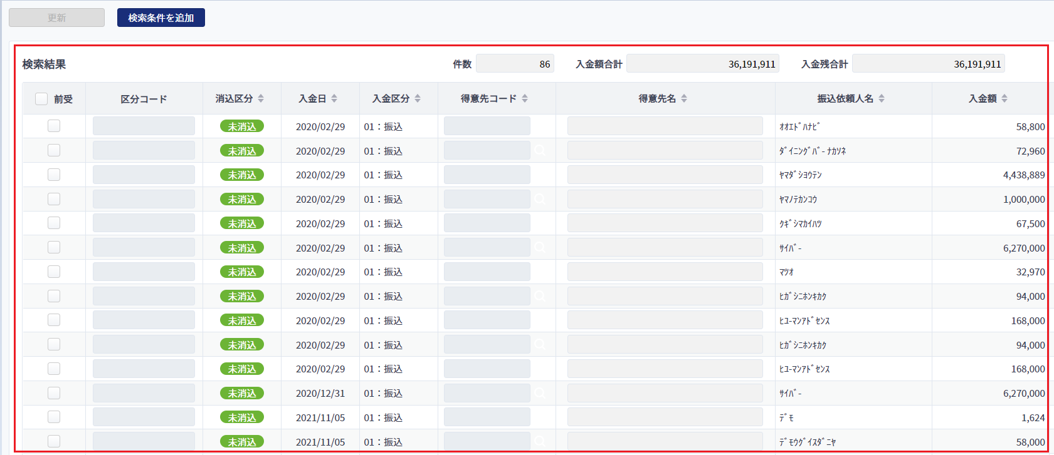
Task: Sort table by 入金額 column arrows
Action: click(x=1004, y=98)
